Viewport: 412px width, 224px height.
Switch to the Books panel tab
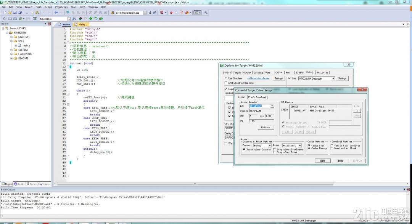click(19, 184)
